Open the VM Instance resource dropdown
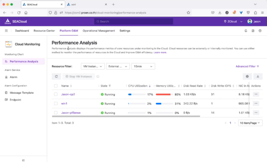The height and width of the screenshot is (162, 267). pos(92,66)
